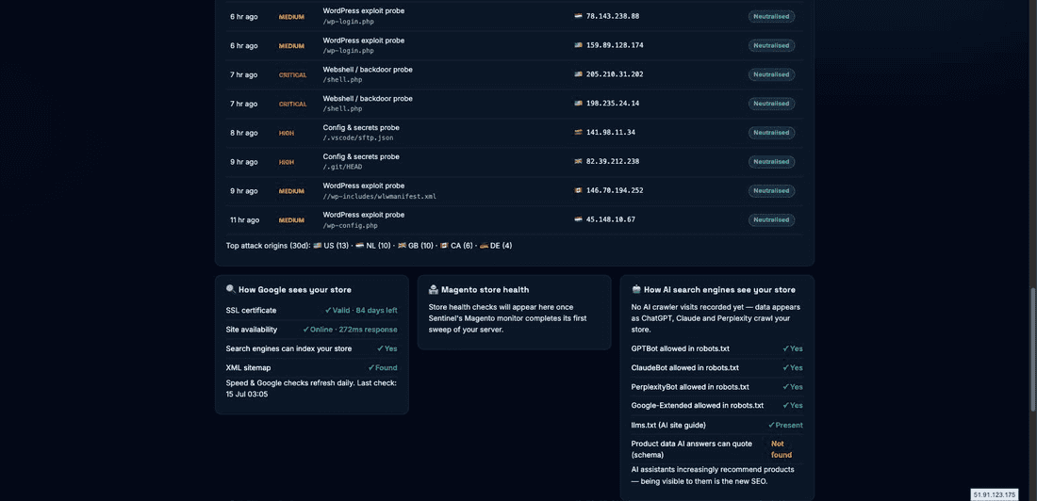Click the Neutralised badge for 146.70.194.252
1037x501 pixels.
pyautogui.click(x=772, y=190)
